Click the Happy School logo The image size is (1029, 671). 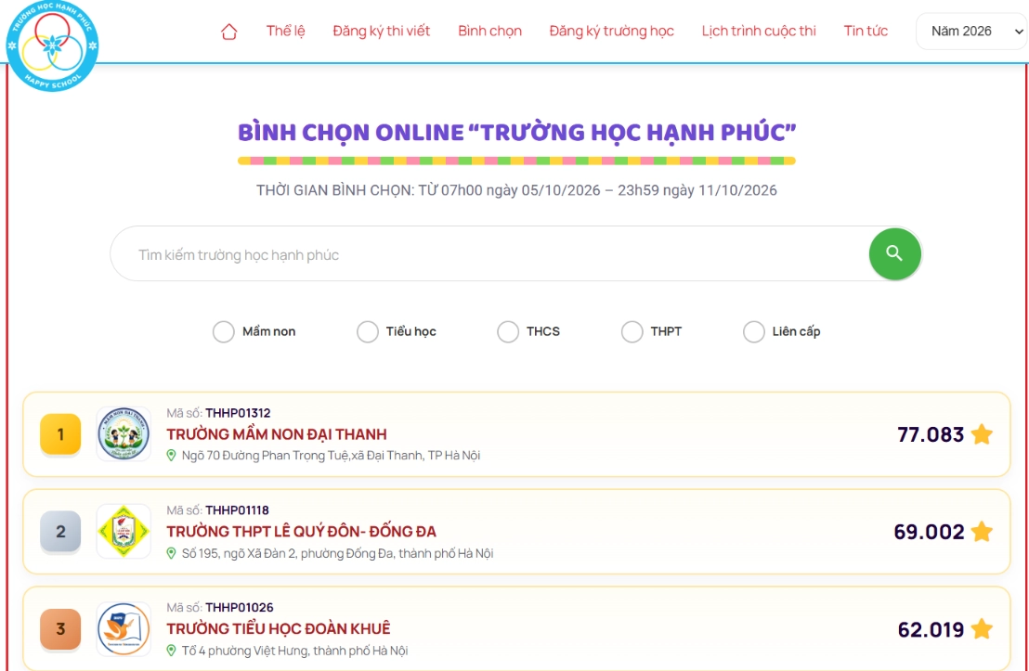coord(52,45)
